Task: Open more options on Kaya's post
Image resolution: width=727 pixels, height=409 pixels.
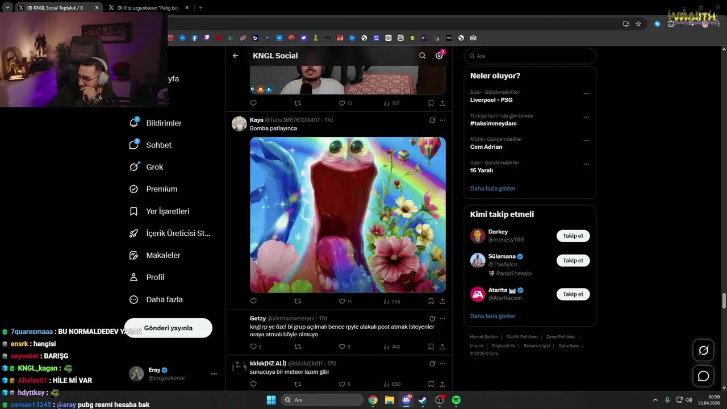Action: pos(442,120)
